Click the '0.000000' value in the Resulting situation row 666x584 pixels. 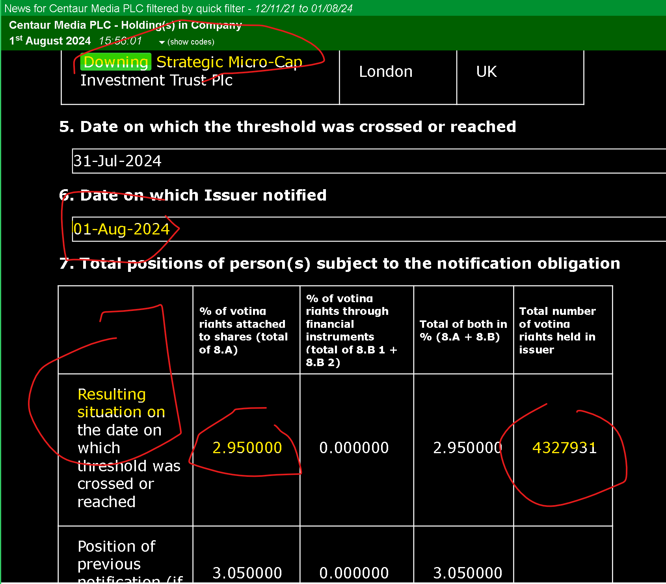354,448
